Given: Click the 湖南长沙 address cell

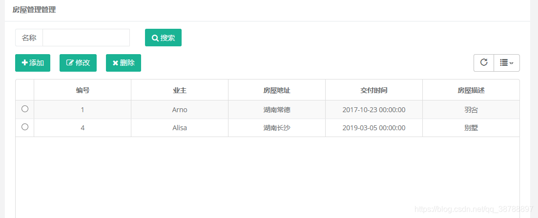Looking at the screenshot, I should tap(277, 128).
